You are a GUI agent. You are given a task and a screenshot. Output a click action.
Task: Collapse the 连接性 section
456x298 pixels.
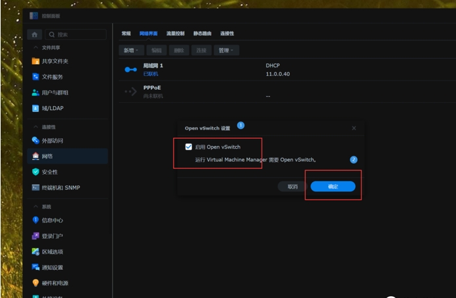[35, 127]
